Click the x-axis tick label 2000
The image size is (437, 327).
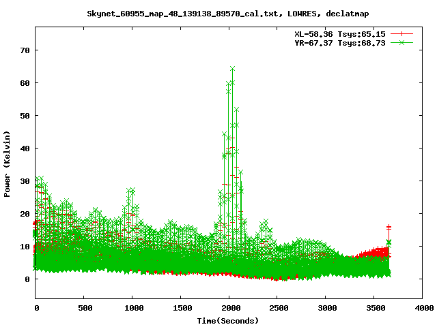229,308
